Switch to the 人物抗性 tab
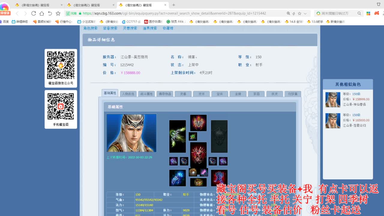Viewport: 384px width, 216px height. (128, 94)
